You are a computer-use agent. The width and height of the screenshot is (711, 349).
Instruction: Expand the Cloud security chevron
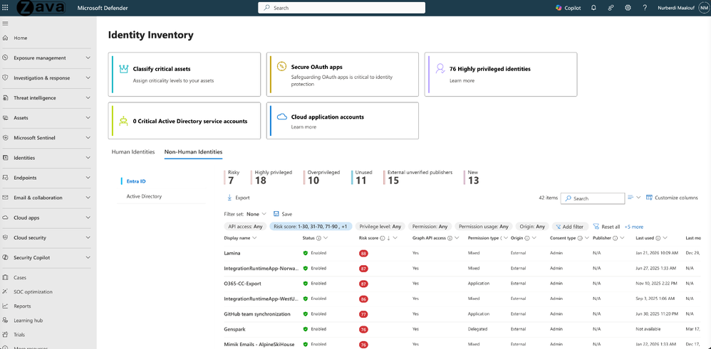(88, 237)
